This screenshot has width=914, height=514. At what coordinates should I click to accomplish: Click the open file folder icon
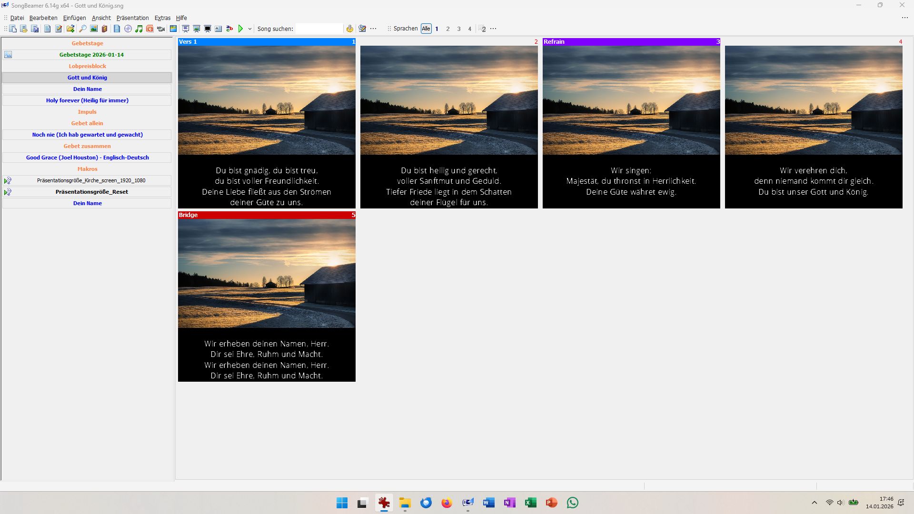coord(70,29)
